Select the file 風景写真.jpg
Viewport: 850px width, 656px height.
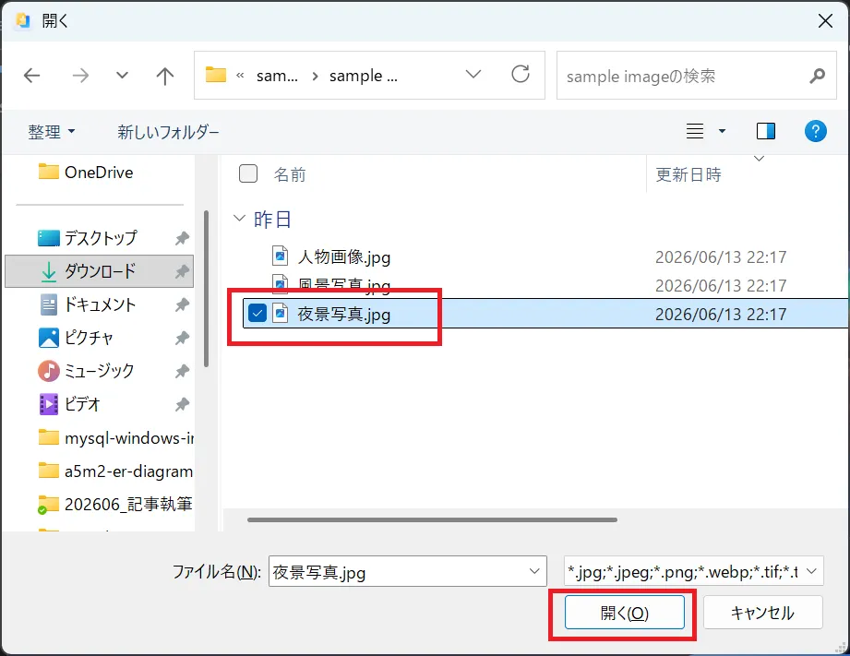pyautogui.click(x=343, y=285)
